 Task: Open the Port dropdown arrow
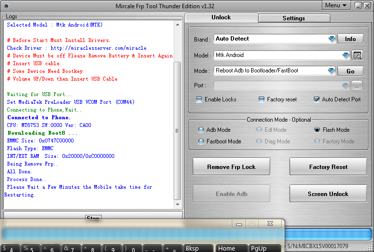(x=345, y=85)
